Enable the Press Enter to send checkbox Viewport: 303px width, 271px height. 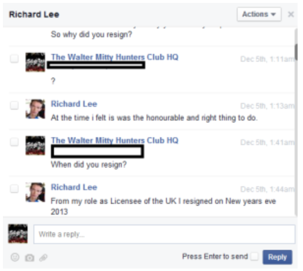(x=254, y=256)
